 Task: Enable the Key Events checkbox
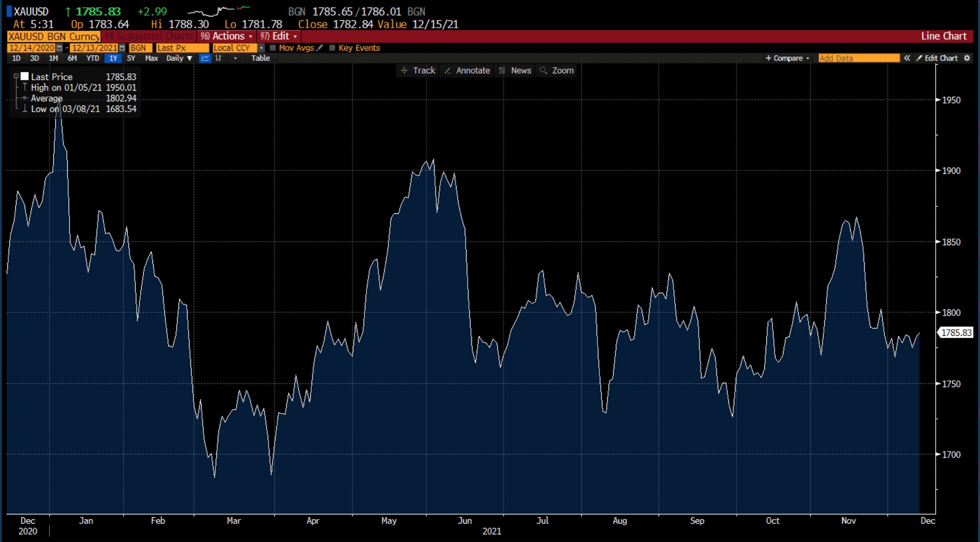pyautogui.click(x=333, y=48)
